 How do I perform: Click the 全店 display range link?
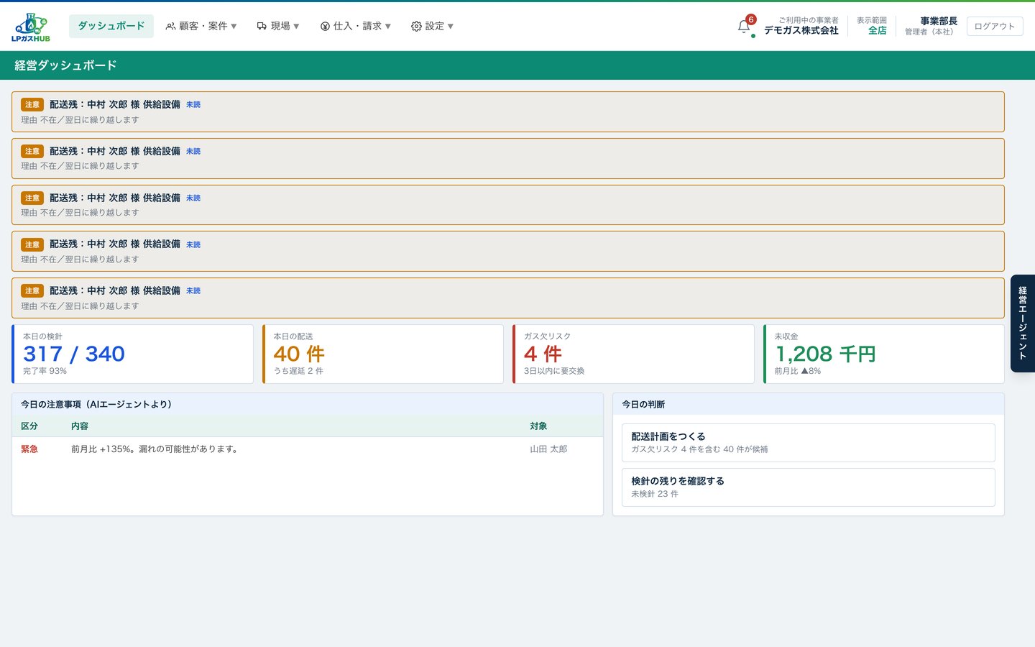point(877,31)
